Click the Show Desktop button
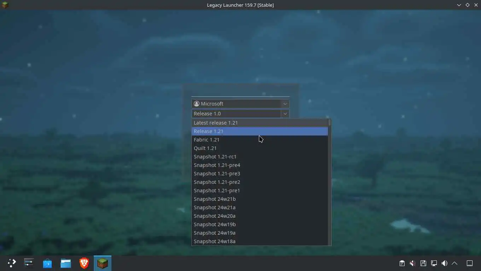 tap(470, 263)
